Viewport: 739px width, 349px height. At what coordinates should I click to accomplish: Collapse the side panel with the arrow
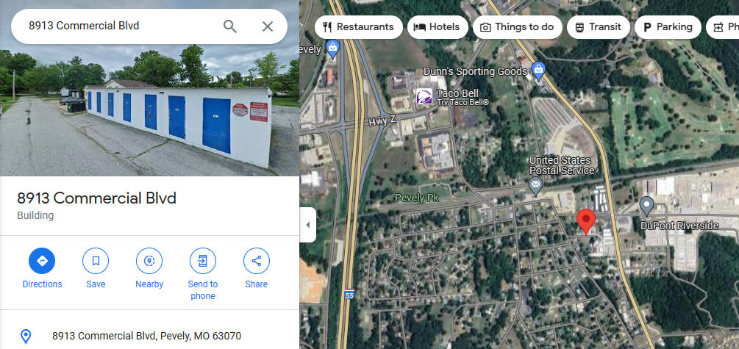(308, 225)
